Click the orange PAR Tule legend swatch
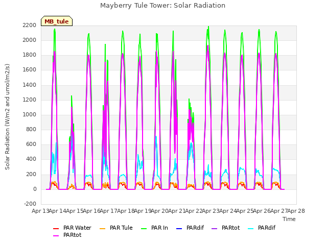The width and height of the screenshot is (327, 245). point(102,229)
